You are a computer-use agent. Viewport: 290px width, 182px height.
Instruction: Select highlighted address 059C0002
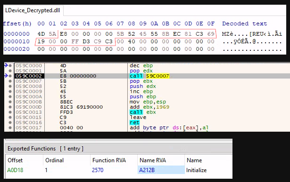tap(29, 76)
